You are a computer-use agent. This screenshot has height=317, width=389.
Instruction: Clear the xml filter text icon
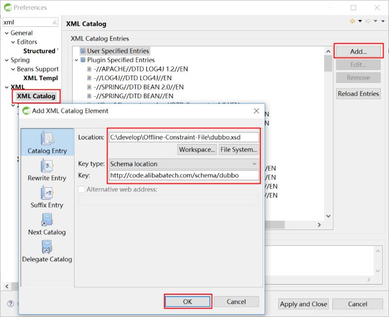pyautogui.click(x=55, y=22)
